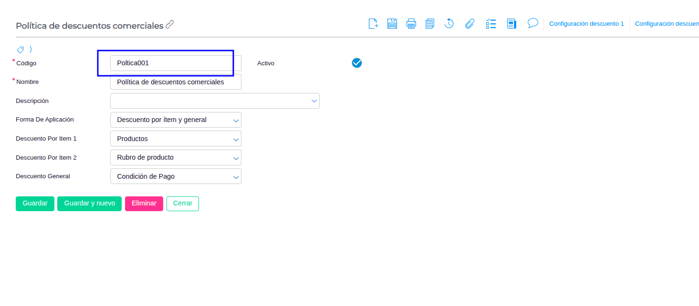Click the paperclip attachments icon
Viewport: 699px width, 306px height.
click(x=470, y=24)
